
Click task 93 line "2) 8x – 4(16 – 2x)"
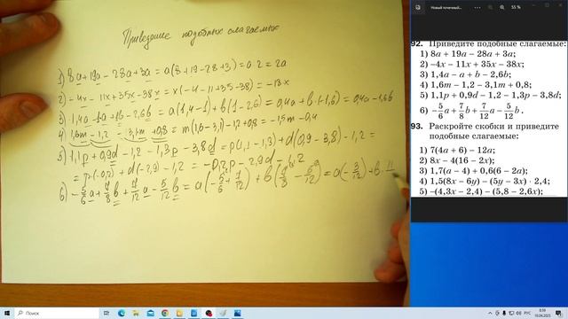457,160
